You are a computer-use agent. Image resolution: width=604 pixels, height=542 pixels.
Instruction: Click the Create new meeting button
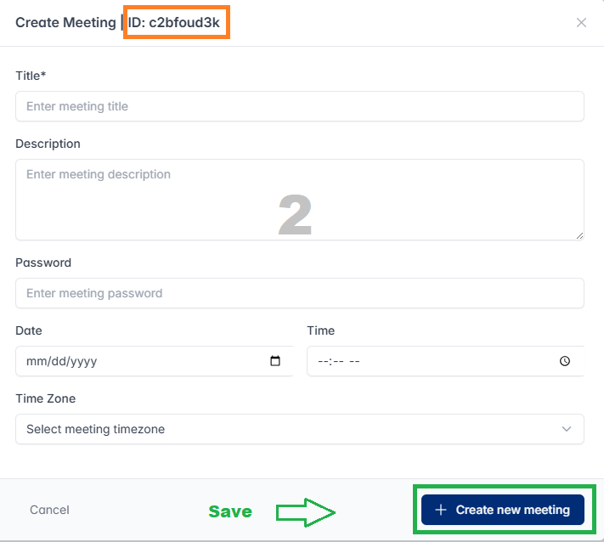[x=503, y=510]
